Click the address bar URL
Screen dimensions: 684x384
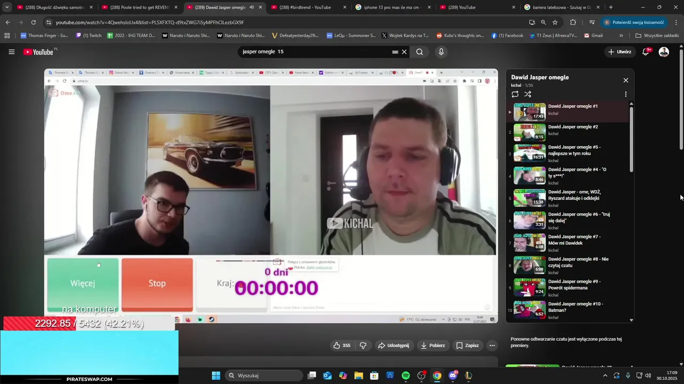pyautogui.click(x=150, y=22)
